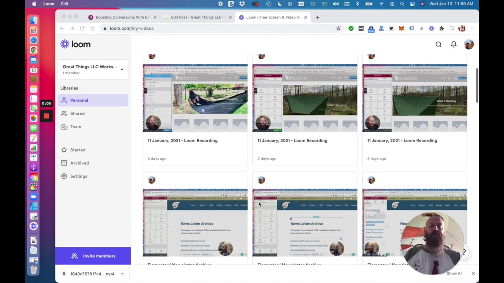Click Invite members button
504x283 pixels.
pos(93,256)
